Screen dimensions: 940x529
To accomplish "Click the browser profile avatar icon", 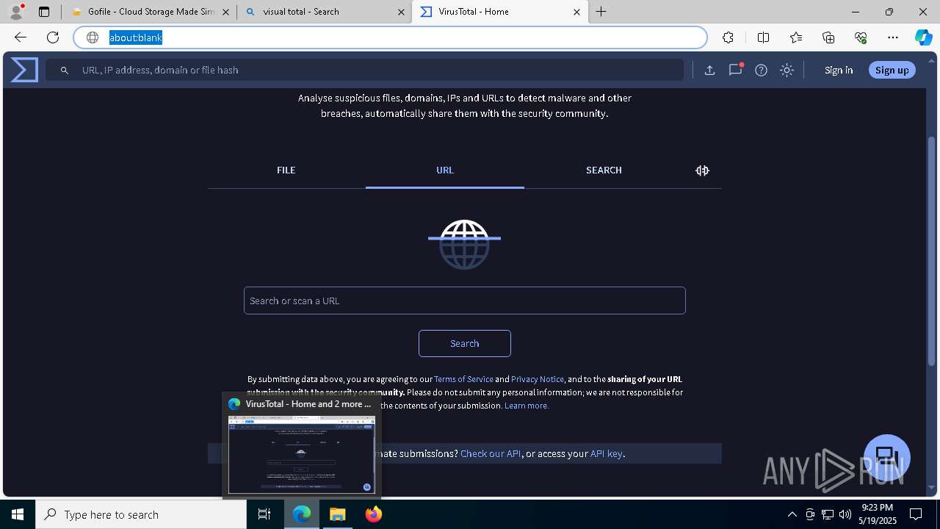I will point(16,12).
